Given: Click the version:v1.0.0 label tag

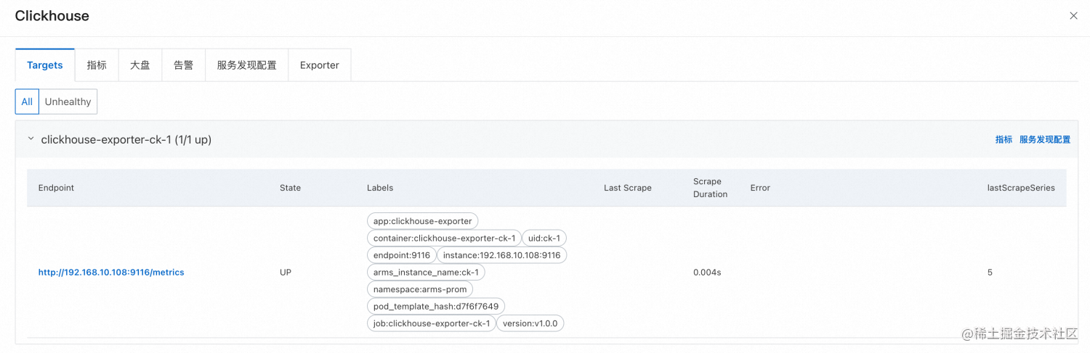Looking at the screenshot, I should click(530, 323).
